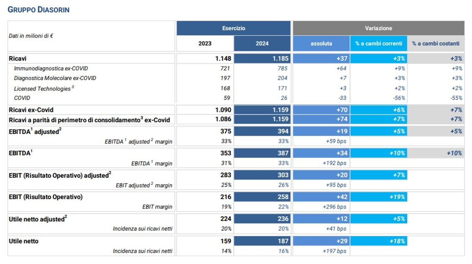Click the +19% EBIT change value
The image size is (472, 264).
(397, 197)
